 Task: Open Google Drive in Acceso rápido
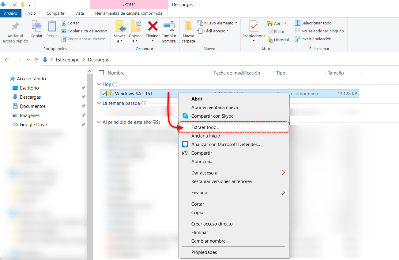[x=33, y=125]
